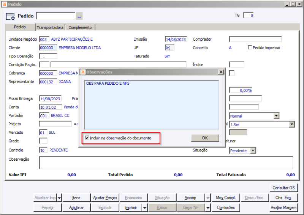
Task: Click the Portador code field C01
Action: (x=44, y=115)
